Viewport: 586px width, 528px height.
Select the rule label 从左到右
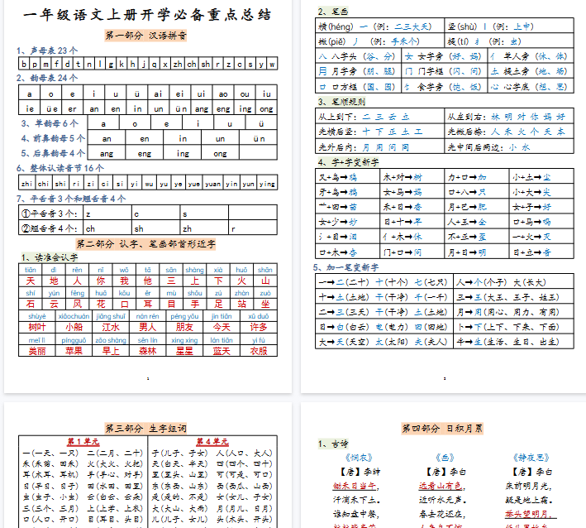(467, 117)
